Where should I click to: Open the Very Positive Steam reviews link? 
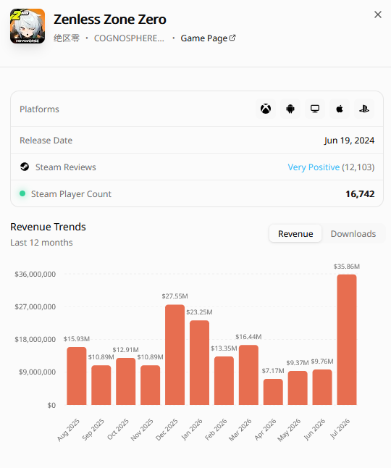coord(314,167)
